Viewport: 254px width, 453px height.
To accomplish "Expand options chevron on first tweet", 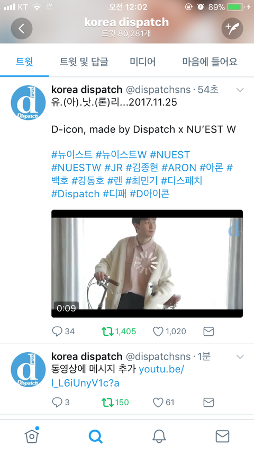I will point(240,90).
